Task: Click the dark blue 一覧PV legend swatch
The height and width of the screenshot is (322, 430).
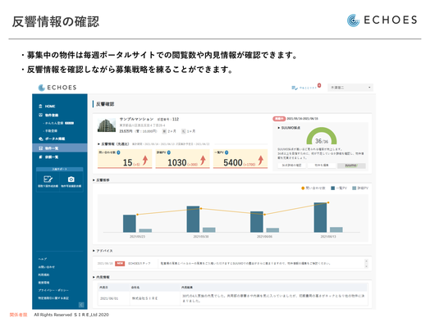Action: click(332, 188)
